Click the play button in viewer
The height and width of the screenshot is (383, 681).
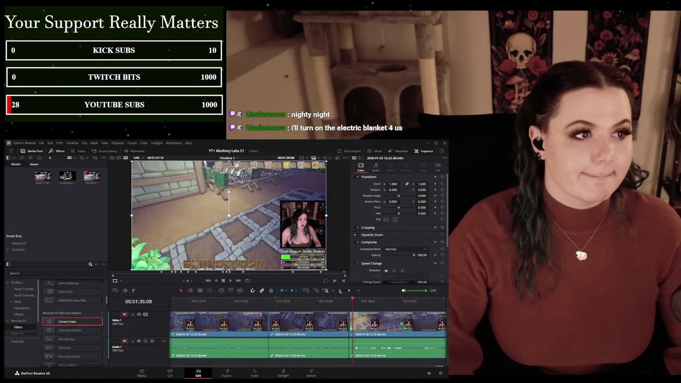coord(230,280)
